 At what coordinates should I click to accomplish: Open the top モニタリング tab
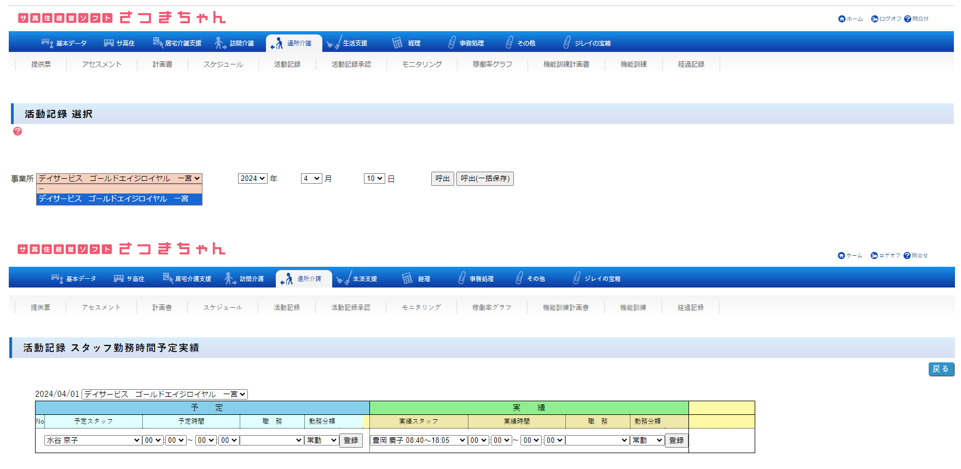pos(422,65)
